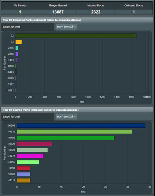Viewport: 155px width, 196px height.
Task: Select the blue bar for source port 56504
Action: pos(81,126)
